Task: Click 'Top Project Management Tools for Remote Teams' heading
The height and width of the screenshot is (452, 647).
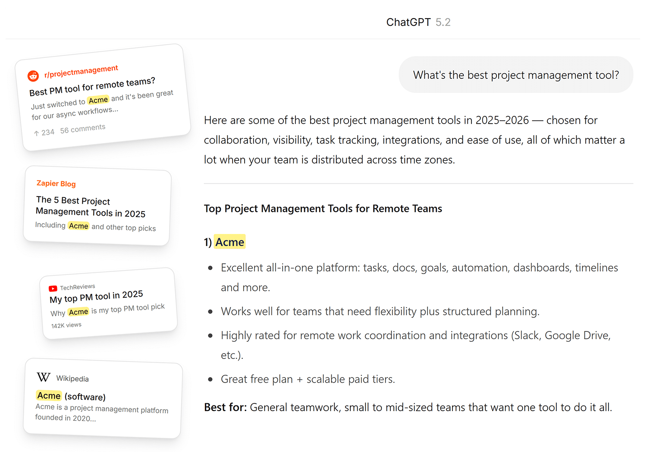Action: (323, 209)
